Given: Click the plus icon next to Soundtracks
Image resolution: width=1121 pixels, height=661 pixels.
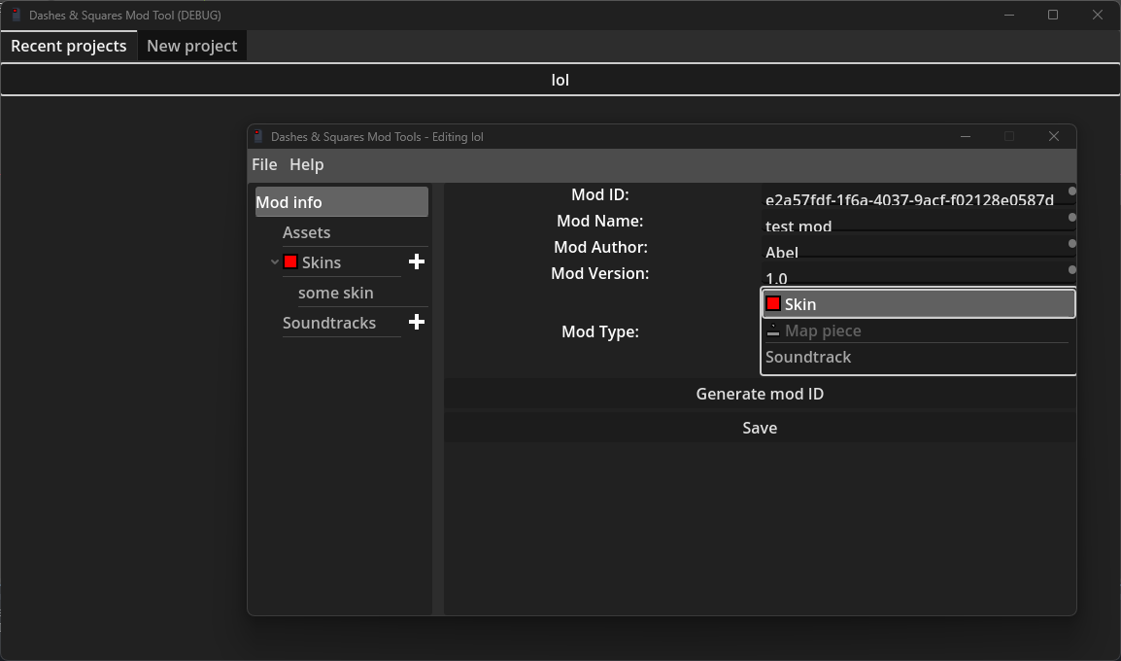Looking at the screenshot, I should point(416,322).
